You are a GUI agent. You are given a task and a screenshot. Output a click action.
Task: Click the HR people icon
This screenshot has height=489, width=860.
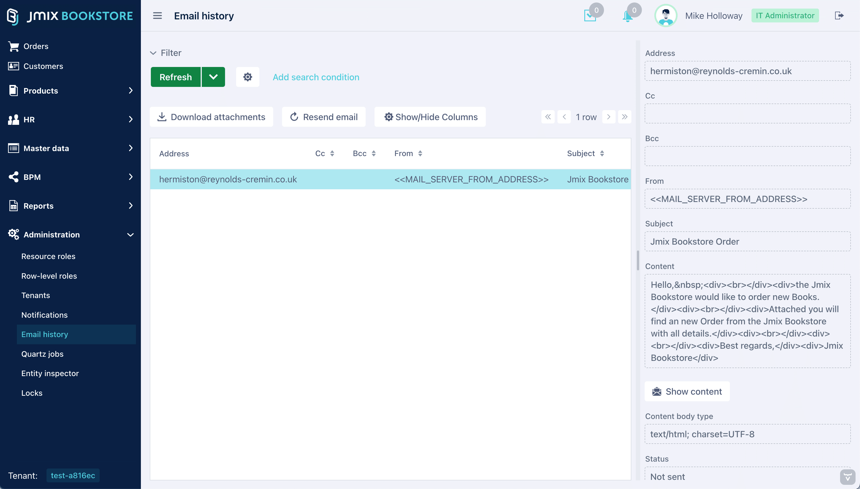click(14, 120)
